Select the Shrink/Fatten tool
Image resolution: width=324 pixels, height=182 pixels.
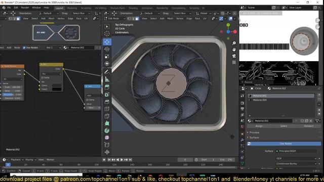tap(107, 152)
